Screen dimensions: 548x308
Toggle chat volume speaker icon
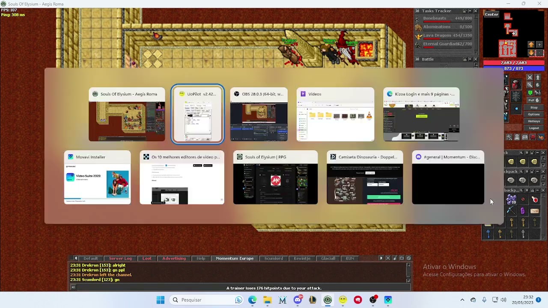73,287
